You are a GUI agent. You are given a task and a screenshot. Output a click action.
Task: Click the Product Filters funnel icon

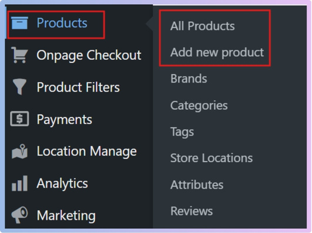point(19,87)
